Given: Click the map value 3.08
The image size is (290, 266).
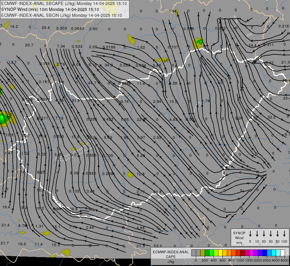Looking at the screenshot, I should click(239, 118).
